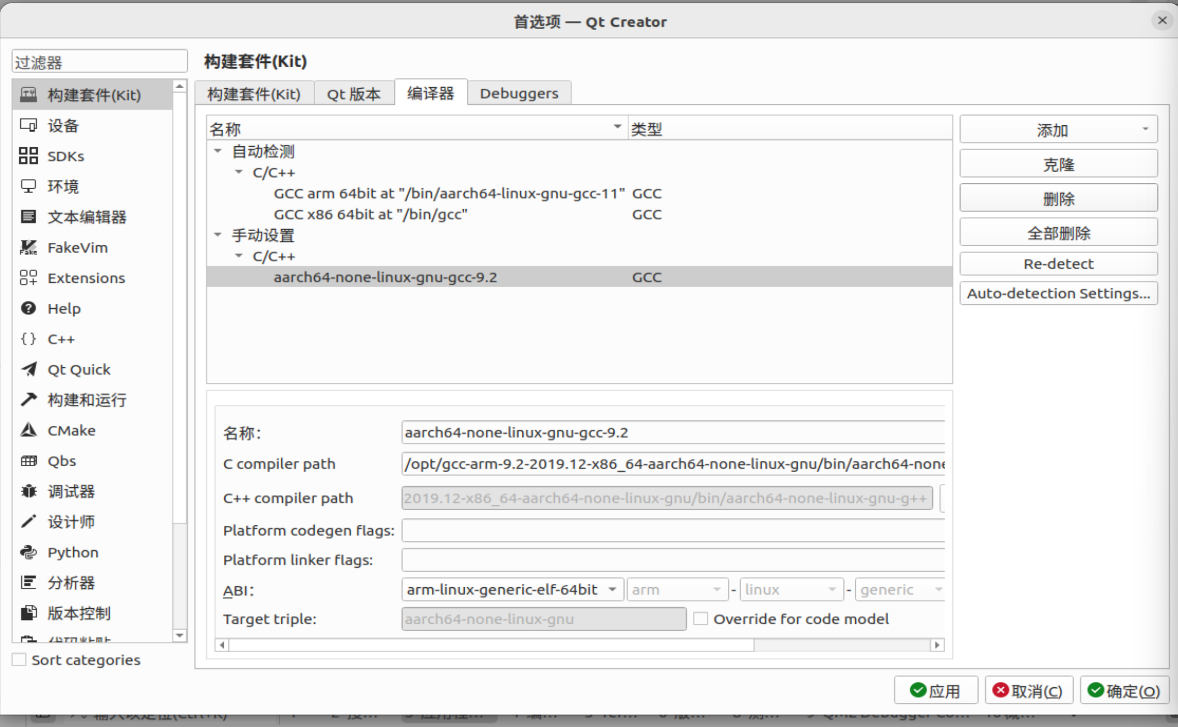1178x727 pixels.
Task: Click the horizontal scrollbar right arrow
Action: (x=937, y=645)
